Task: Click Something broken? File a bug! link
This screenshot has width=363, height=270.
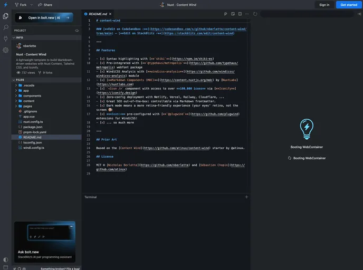Action: click(60, 268)
